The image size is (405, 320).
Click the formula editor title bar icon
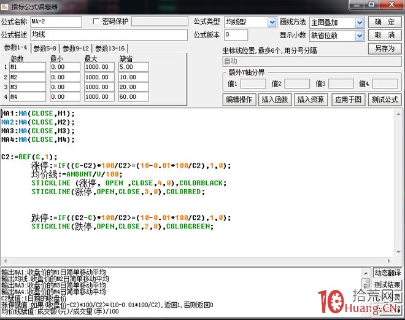(6, 6)
